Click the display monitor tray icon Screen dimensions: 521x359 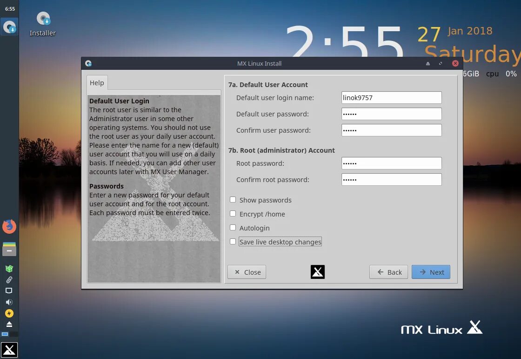point(9,291)
